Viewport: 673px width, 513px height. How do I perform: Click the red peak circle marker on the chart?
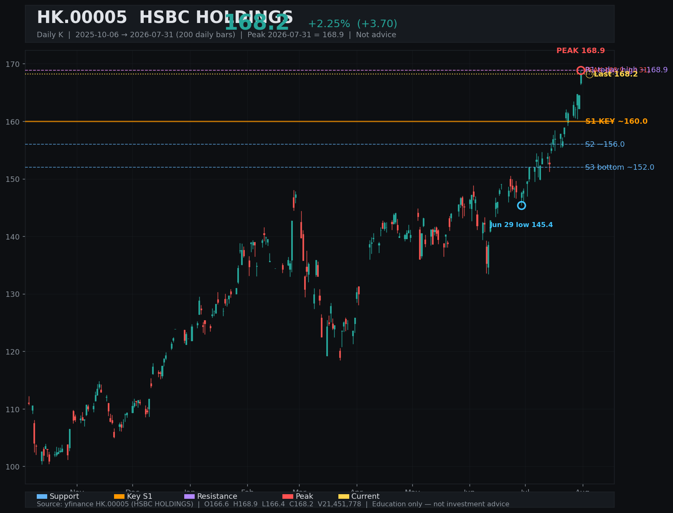point(581,70)
